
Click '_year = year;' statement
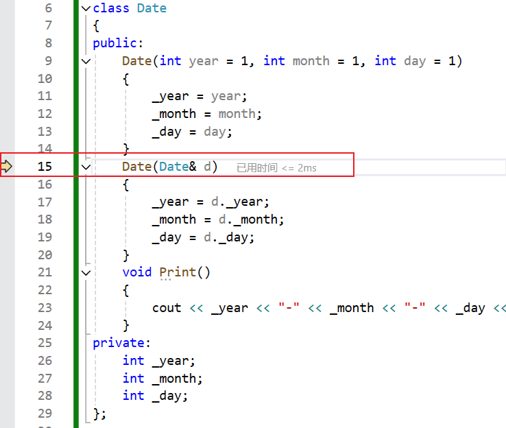pos(200,96)
